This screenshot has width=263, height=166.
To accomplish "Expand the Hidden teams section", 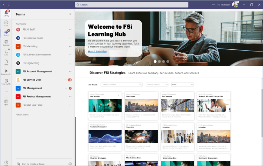I will pos(22,115).
